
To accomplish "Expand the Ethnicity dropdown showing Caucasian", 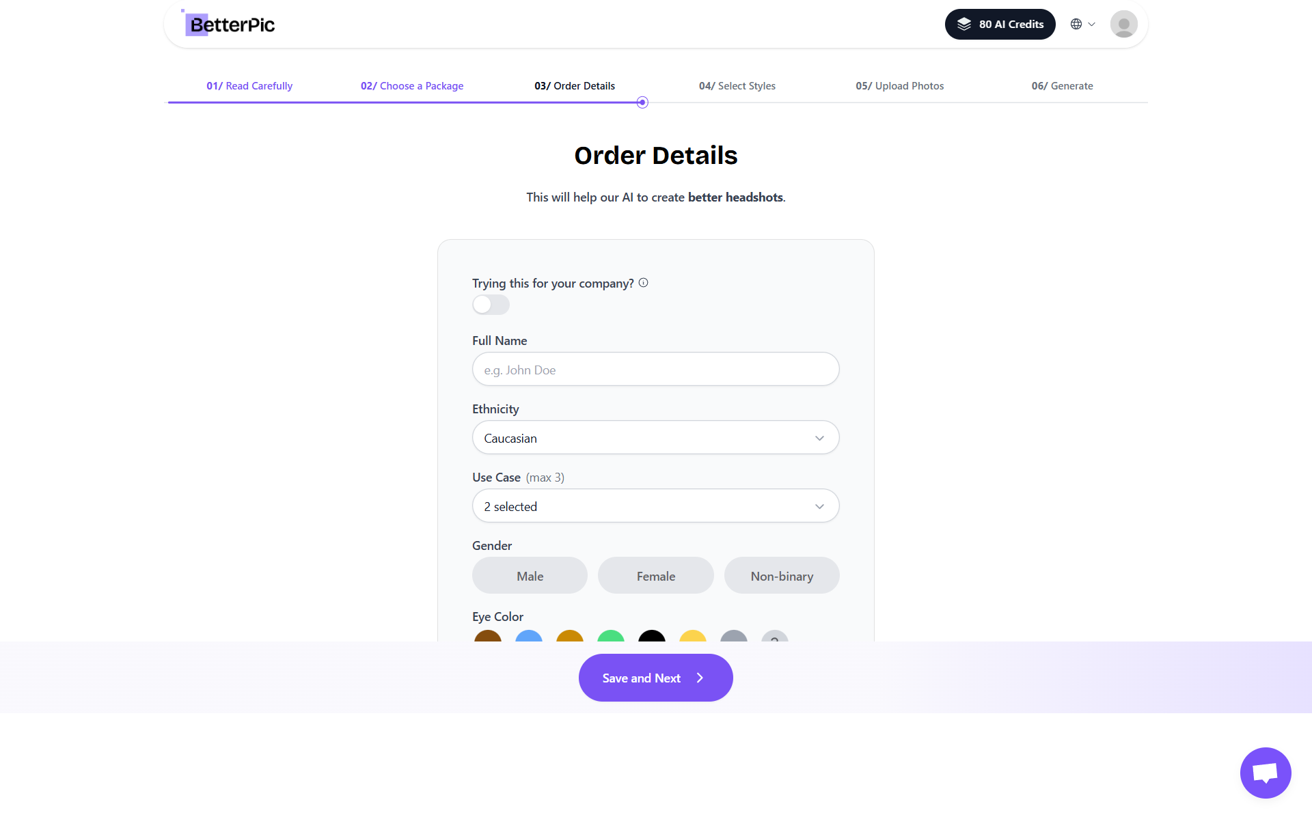I will point(656,437).
